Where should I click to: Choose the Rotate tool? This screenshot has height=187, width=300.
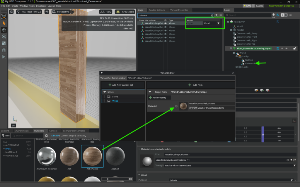4,37
